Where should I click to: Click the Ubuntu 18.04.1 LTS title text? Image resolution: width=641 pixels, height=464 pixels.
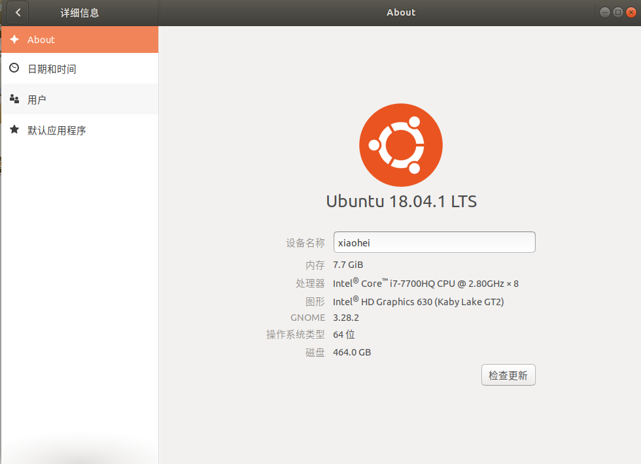pos(401,201)
